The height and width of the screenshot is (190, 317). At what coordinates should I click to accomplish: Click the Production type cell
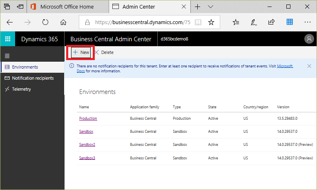coord(181,118)
